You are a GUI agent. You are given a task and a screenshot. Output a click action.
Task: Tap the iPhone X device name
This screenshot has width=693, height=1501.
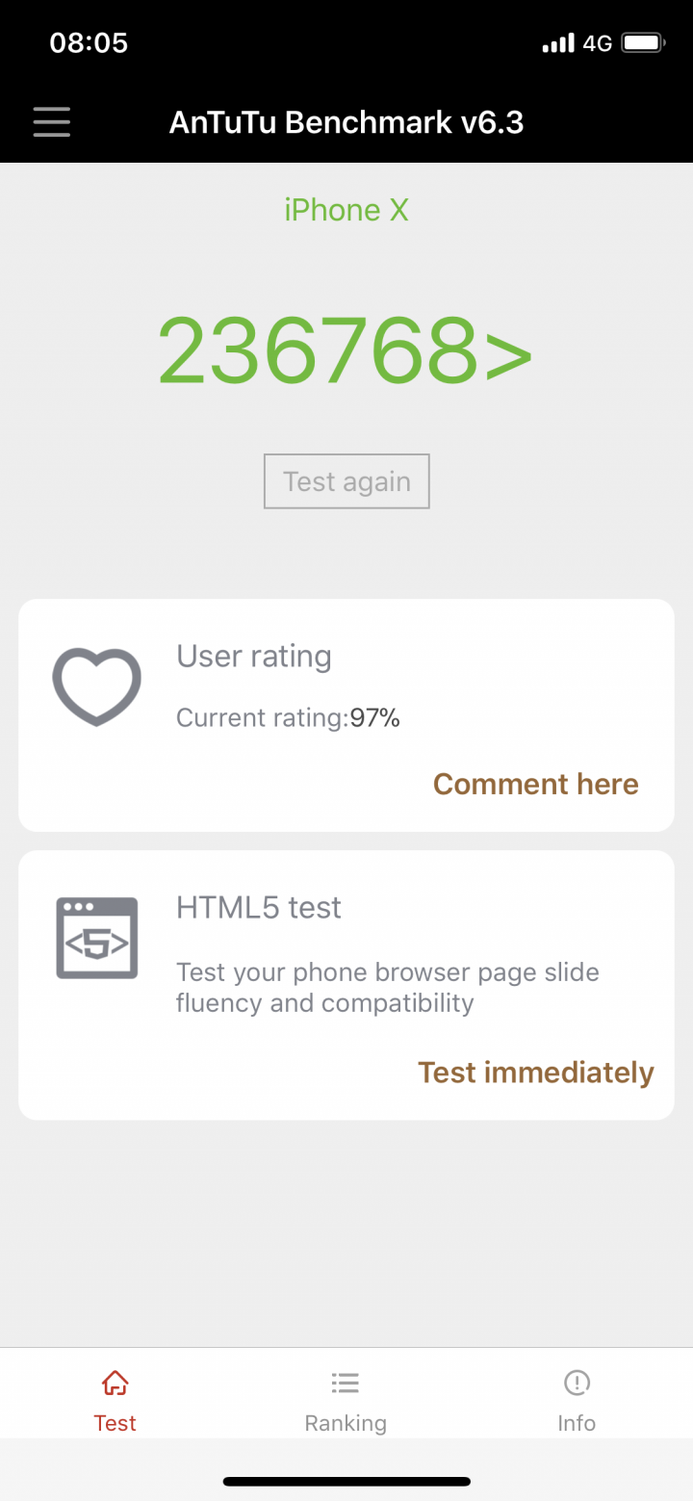[346, 210]
